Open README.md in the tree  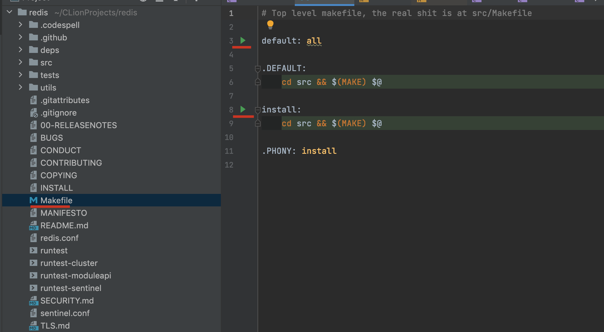point(64,226)
